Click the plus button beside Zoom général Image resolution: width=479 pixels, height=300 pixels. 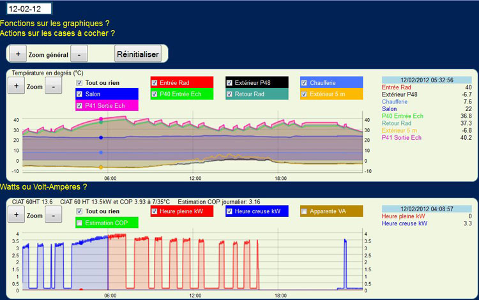point(18,54)
